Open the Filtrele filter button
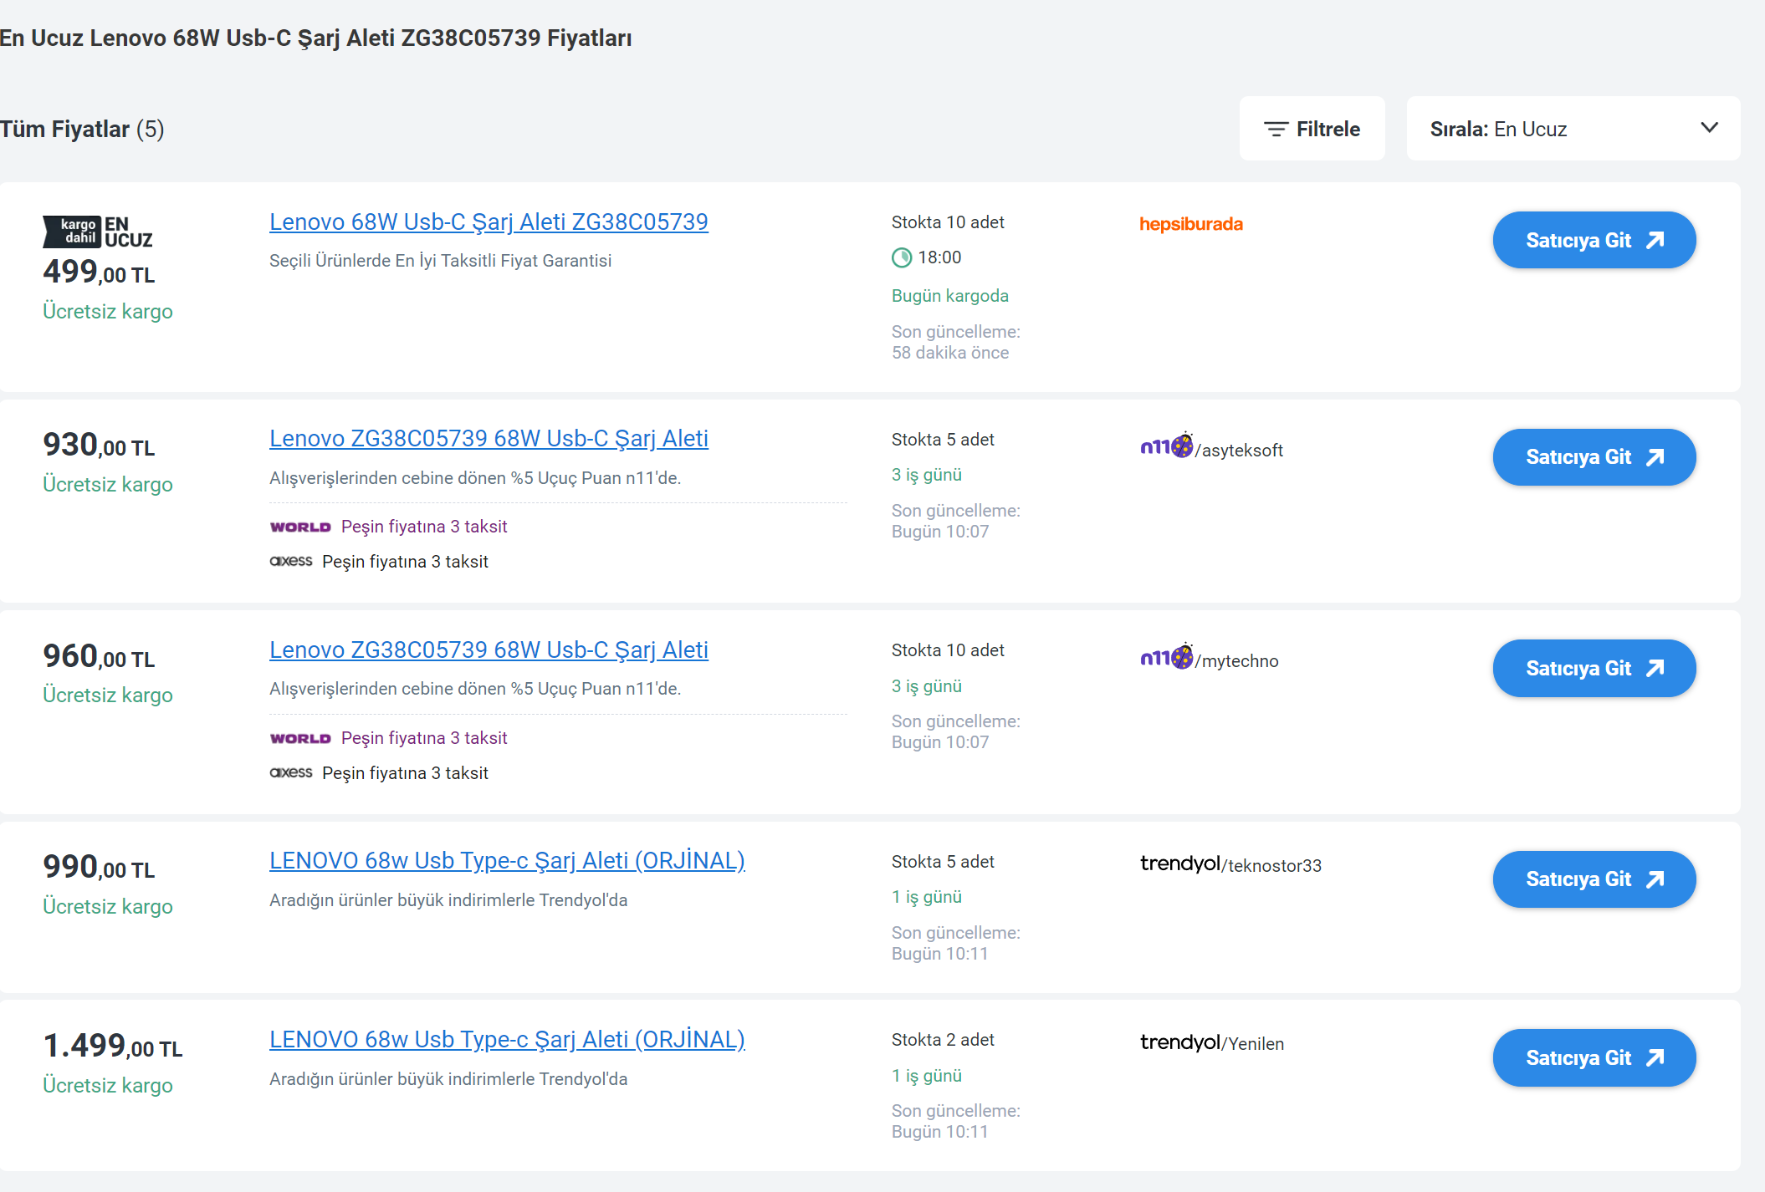 pos(1312,129)
